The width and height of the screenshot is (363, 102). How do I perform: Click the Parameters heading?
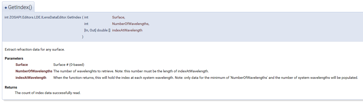point(14,58)
